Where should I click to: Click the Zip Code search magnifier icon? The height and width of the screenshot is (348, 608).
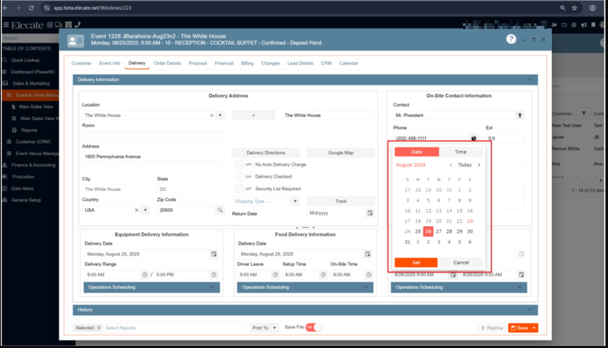pyautogui.click(x=220, y=210)
